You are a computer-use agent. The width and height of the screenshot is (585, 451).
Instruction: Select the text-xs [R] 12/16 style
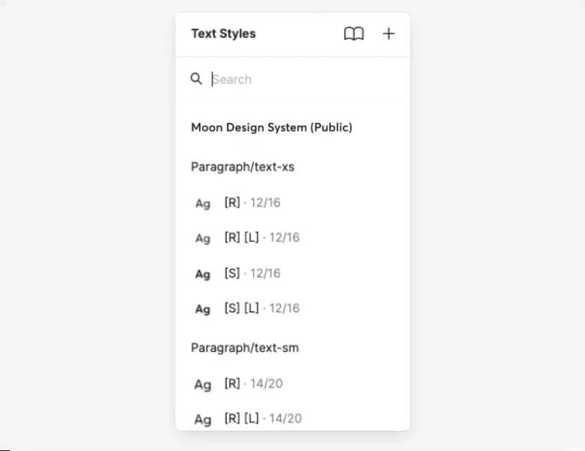click(293, 203)
